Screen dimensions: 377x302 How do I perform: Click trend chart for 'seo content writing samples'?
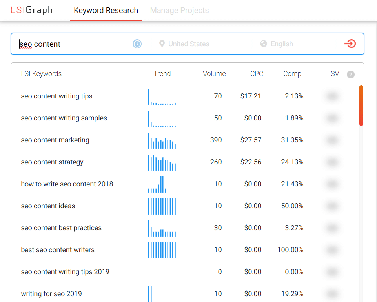(x=162, y=118)
